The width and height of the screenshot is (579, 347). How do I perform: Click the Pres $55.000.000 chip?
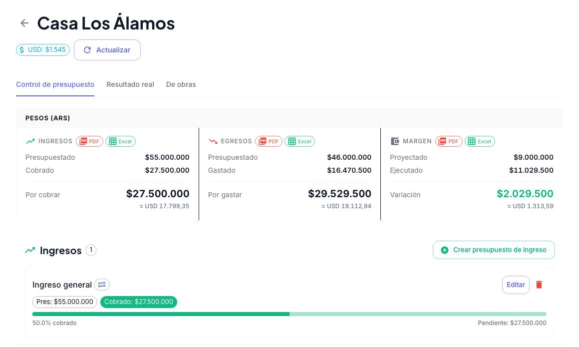[64, 302]
